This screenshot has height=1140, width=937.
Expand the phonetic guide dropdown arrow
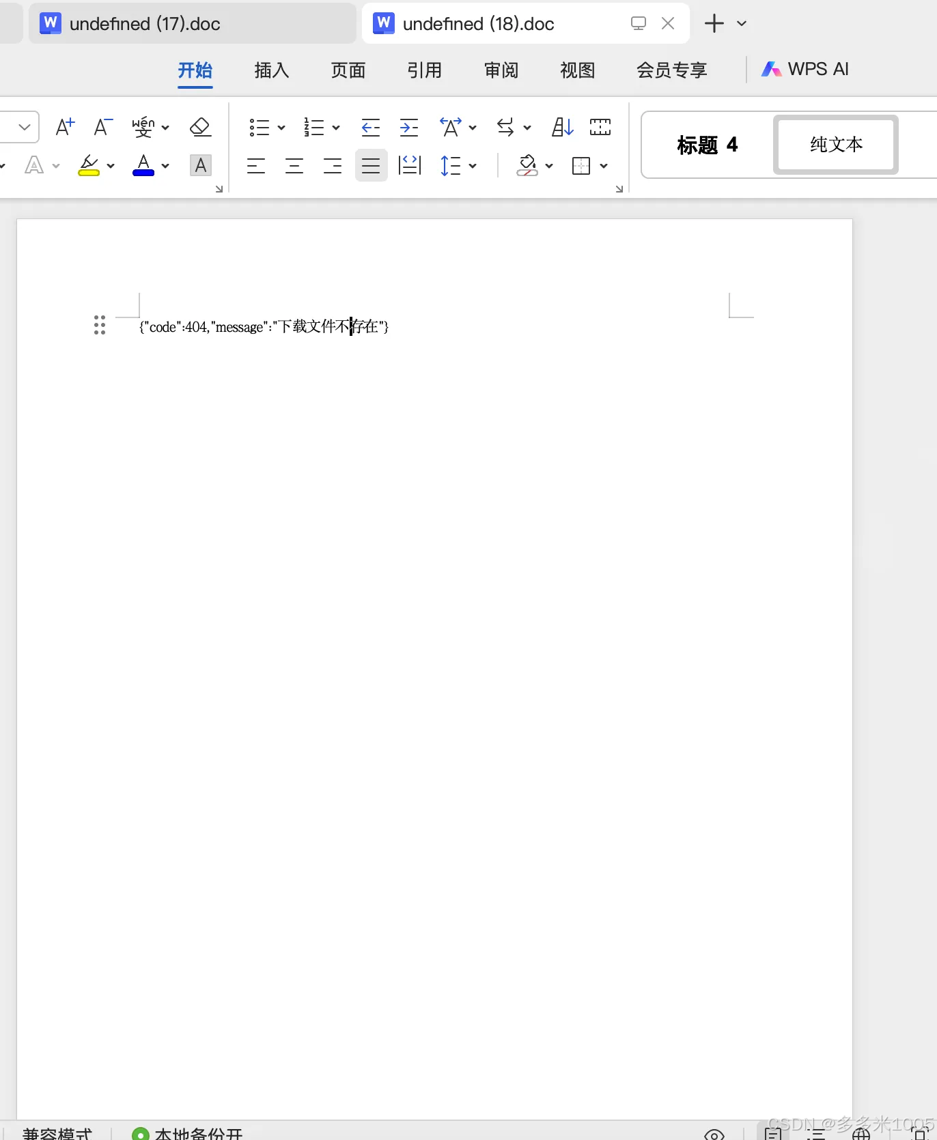coord(165,128)
